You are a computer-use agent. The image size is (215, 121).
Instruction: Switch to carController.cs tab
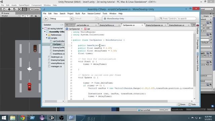pos(83,25)
